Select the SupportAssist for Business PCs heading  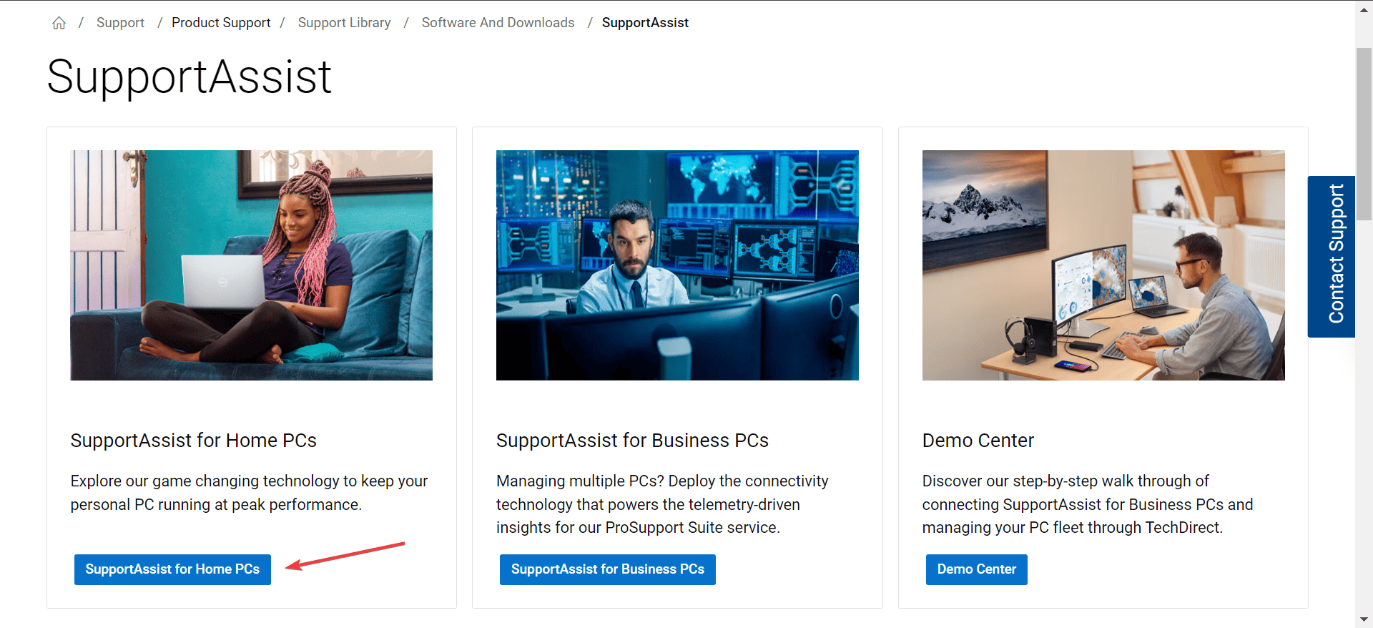point(632,441)
